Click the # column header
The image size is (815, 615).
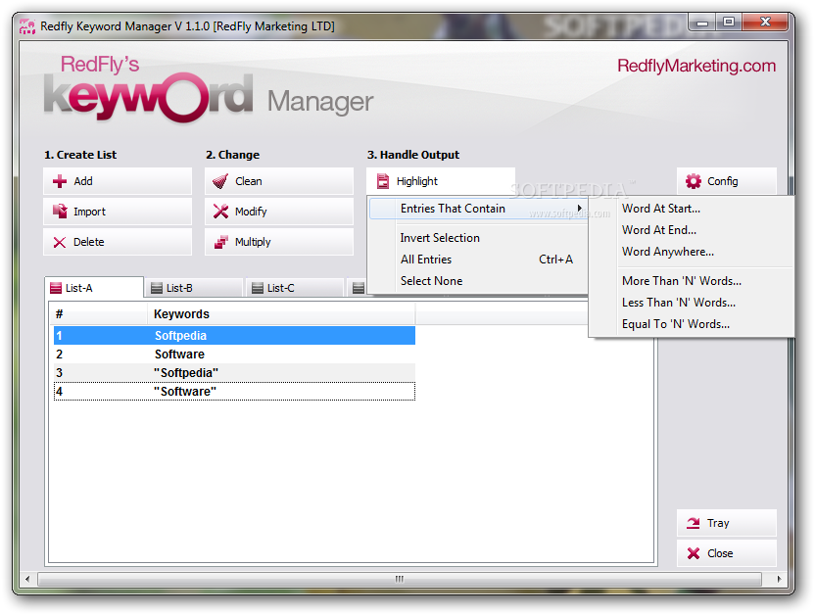point(98,314)
